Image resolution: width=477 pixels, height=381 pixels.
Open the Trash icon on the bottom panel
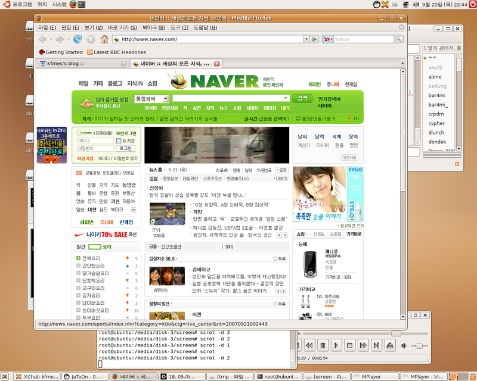click(x=473, y=377)
